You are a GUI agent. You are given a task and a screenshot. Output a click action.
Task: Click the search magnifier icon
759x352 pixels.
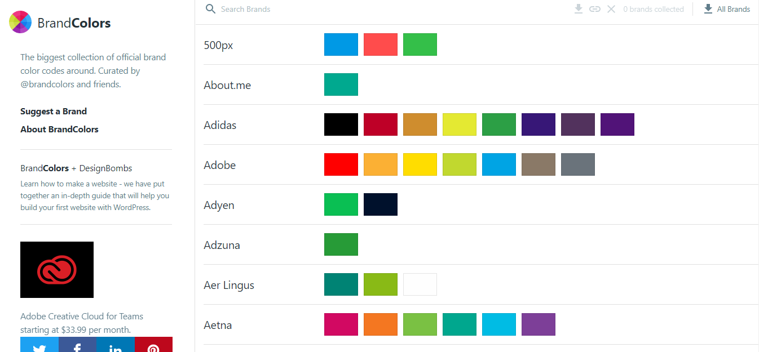(210, 9)
